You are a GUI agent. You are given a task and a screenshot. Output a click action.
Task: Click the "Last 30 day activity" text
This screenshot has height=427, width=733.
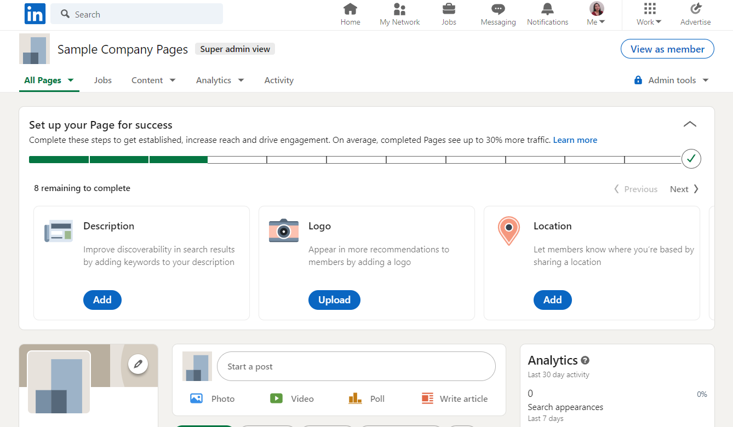[x=559, y=375]
